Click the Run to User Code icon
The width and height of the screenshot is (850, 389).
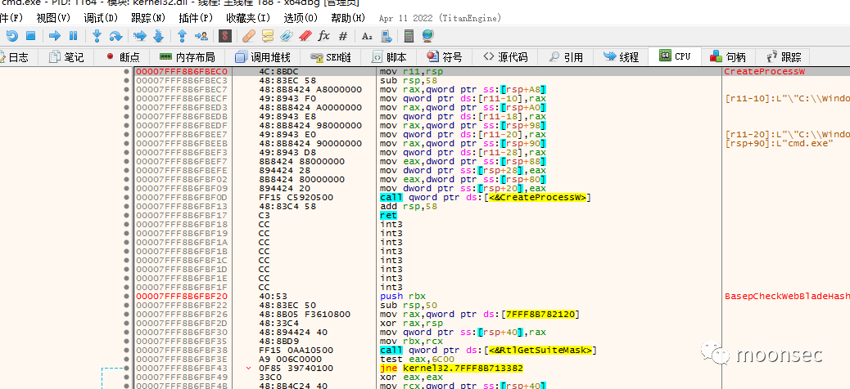201,36
